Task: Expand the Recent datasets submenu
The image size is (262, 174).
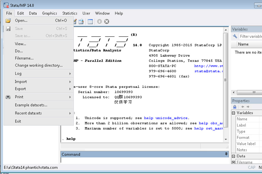Action: 38,113
